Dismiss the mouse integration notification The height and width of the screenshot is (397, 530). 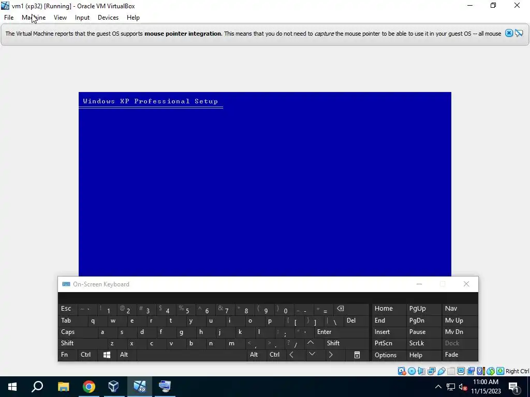(509, 33)
